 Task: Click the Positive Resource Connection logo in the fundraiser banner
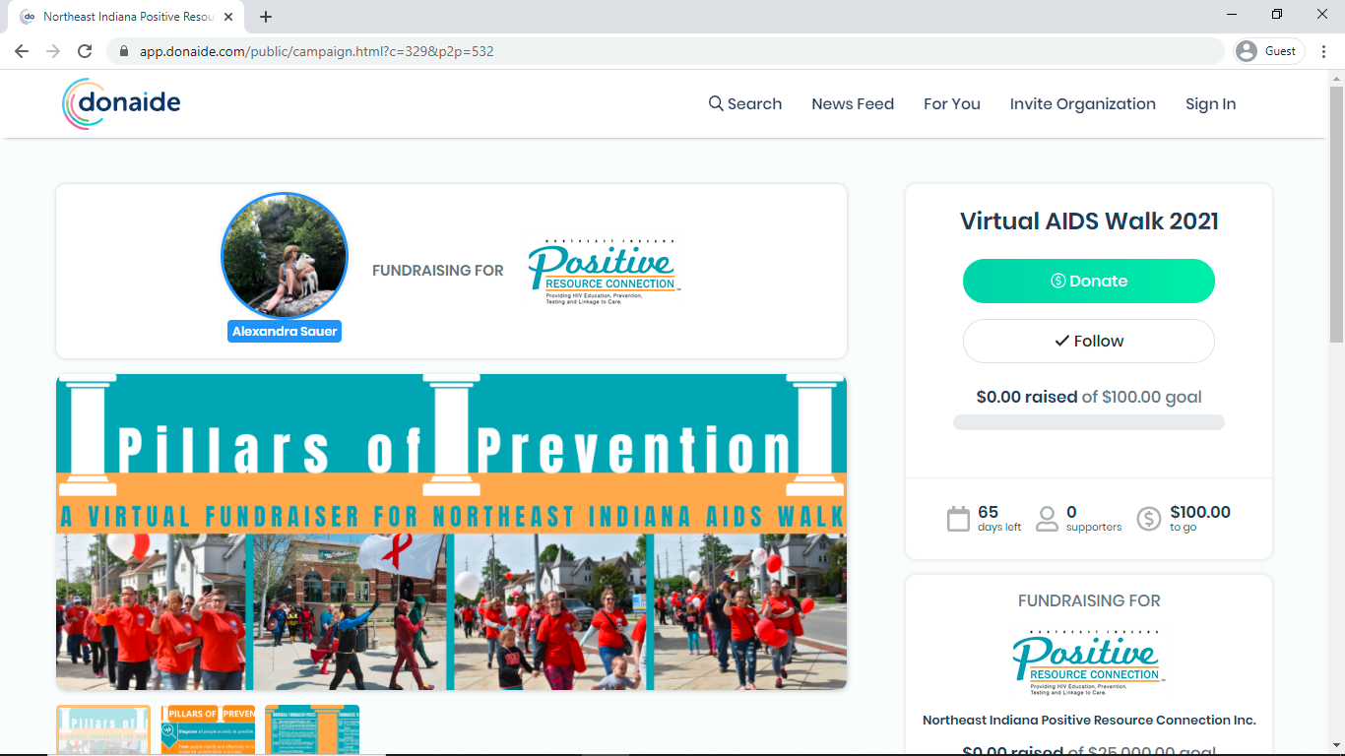pos(604,271)
